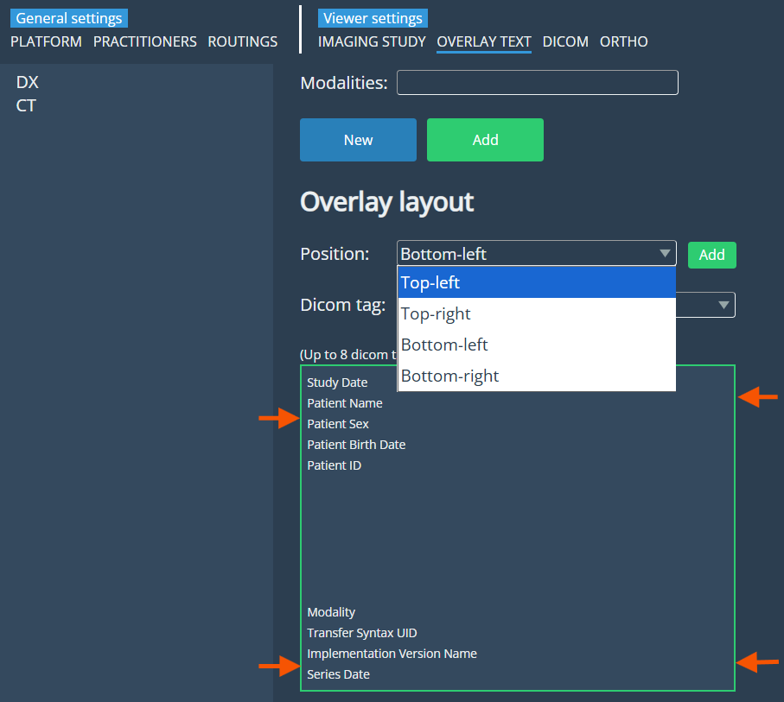
Task: Select CT modality in the list
Action: tap(26, 106)
